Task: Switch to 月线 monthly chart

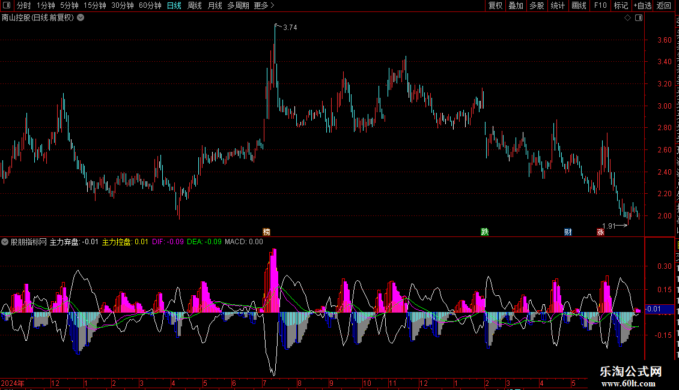Action: click(215, 5)
